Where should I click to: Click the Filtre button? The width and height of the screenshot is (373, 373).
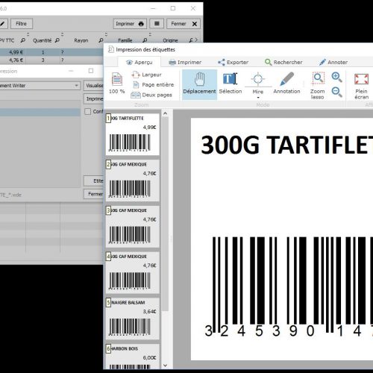[x=22, y=24]
